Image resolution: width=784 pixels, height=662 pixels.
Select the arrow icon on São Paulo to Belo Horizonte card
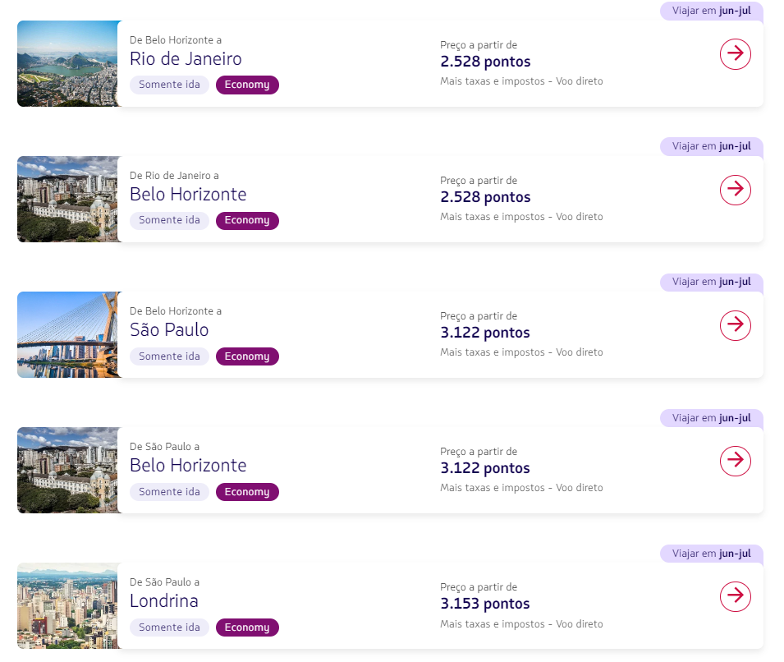tap(736, 461)
